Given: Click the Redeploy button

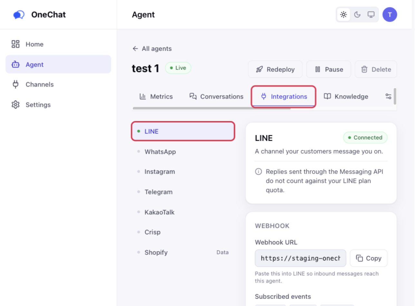Looking at the screenshot, I should (x=275, y=69).
